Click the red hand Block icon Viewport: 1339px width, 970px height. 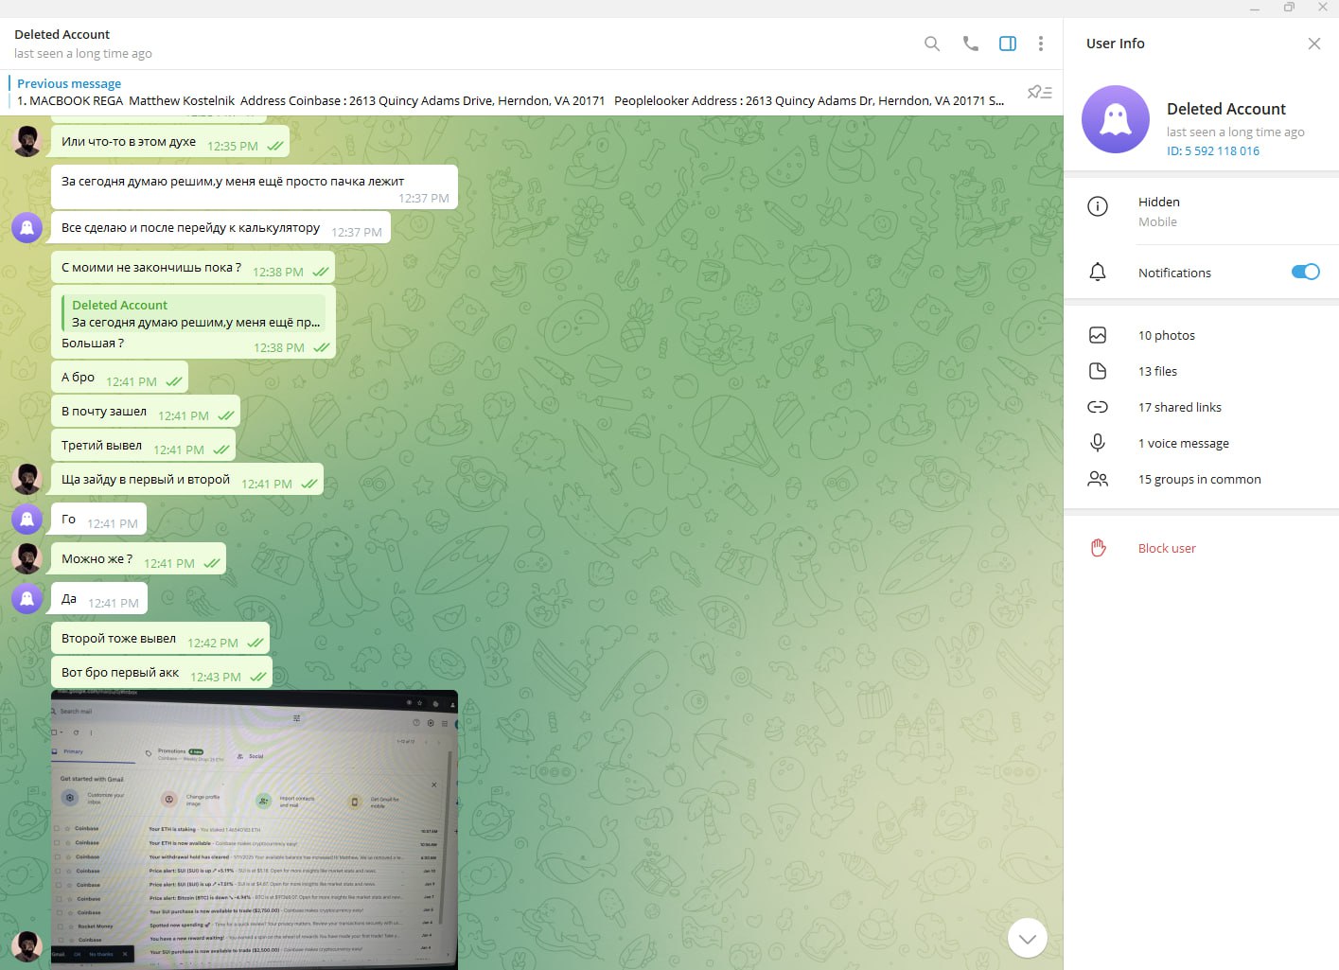point(1098,548)
